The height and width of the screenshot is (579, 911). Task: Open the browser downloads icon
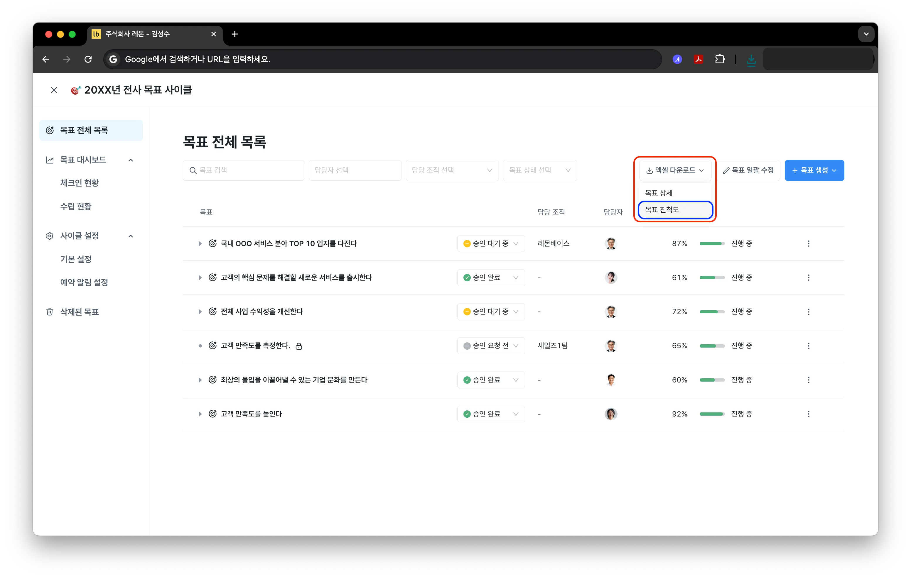click(751, 60)
